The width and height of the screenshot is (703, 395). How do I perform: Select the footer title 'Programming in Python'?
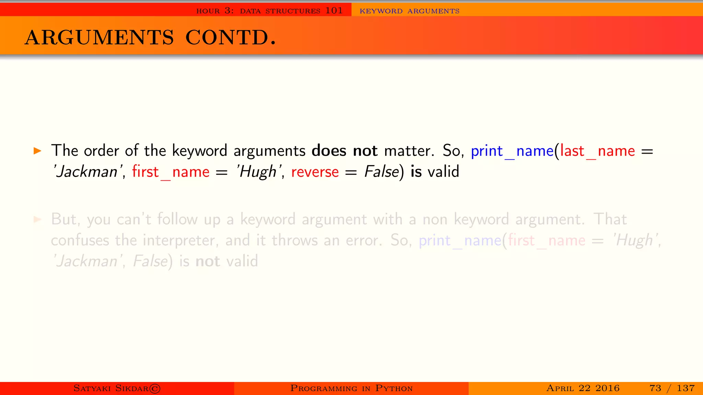pos(351,388)
